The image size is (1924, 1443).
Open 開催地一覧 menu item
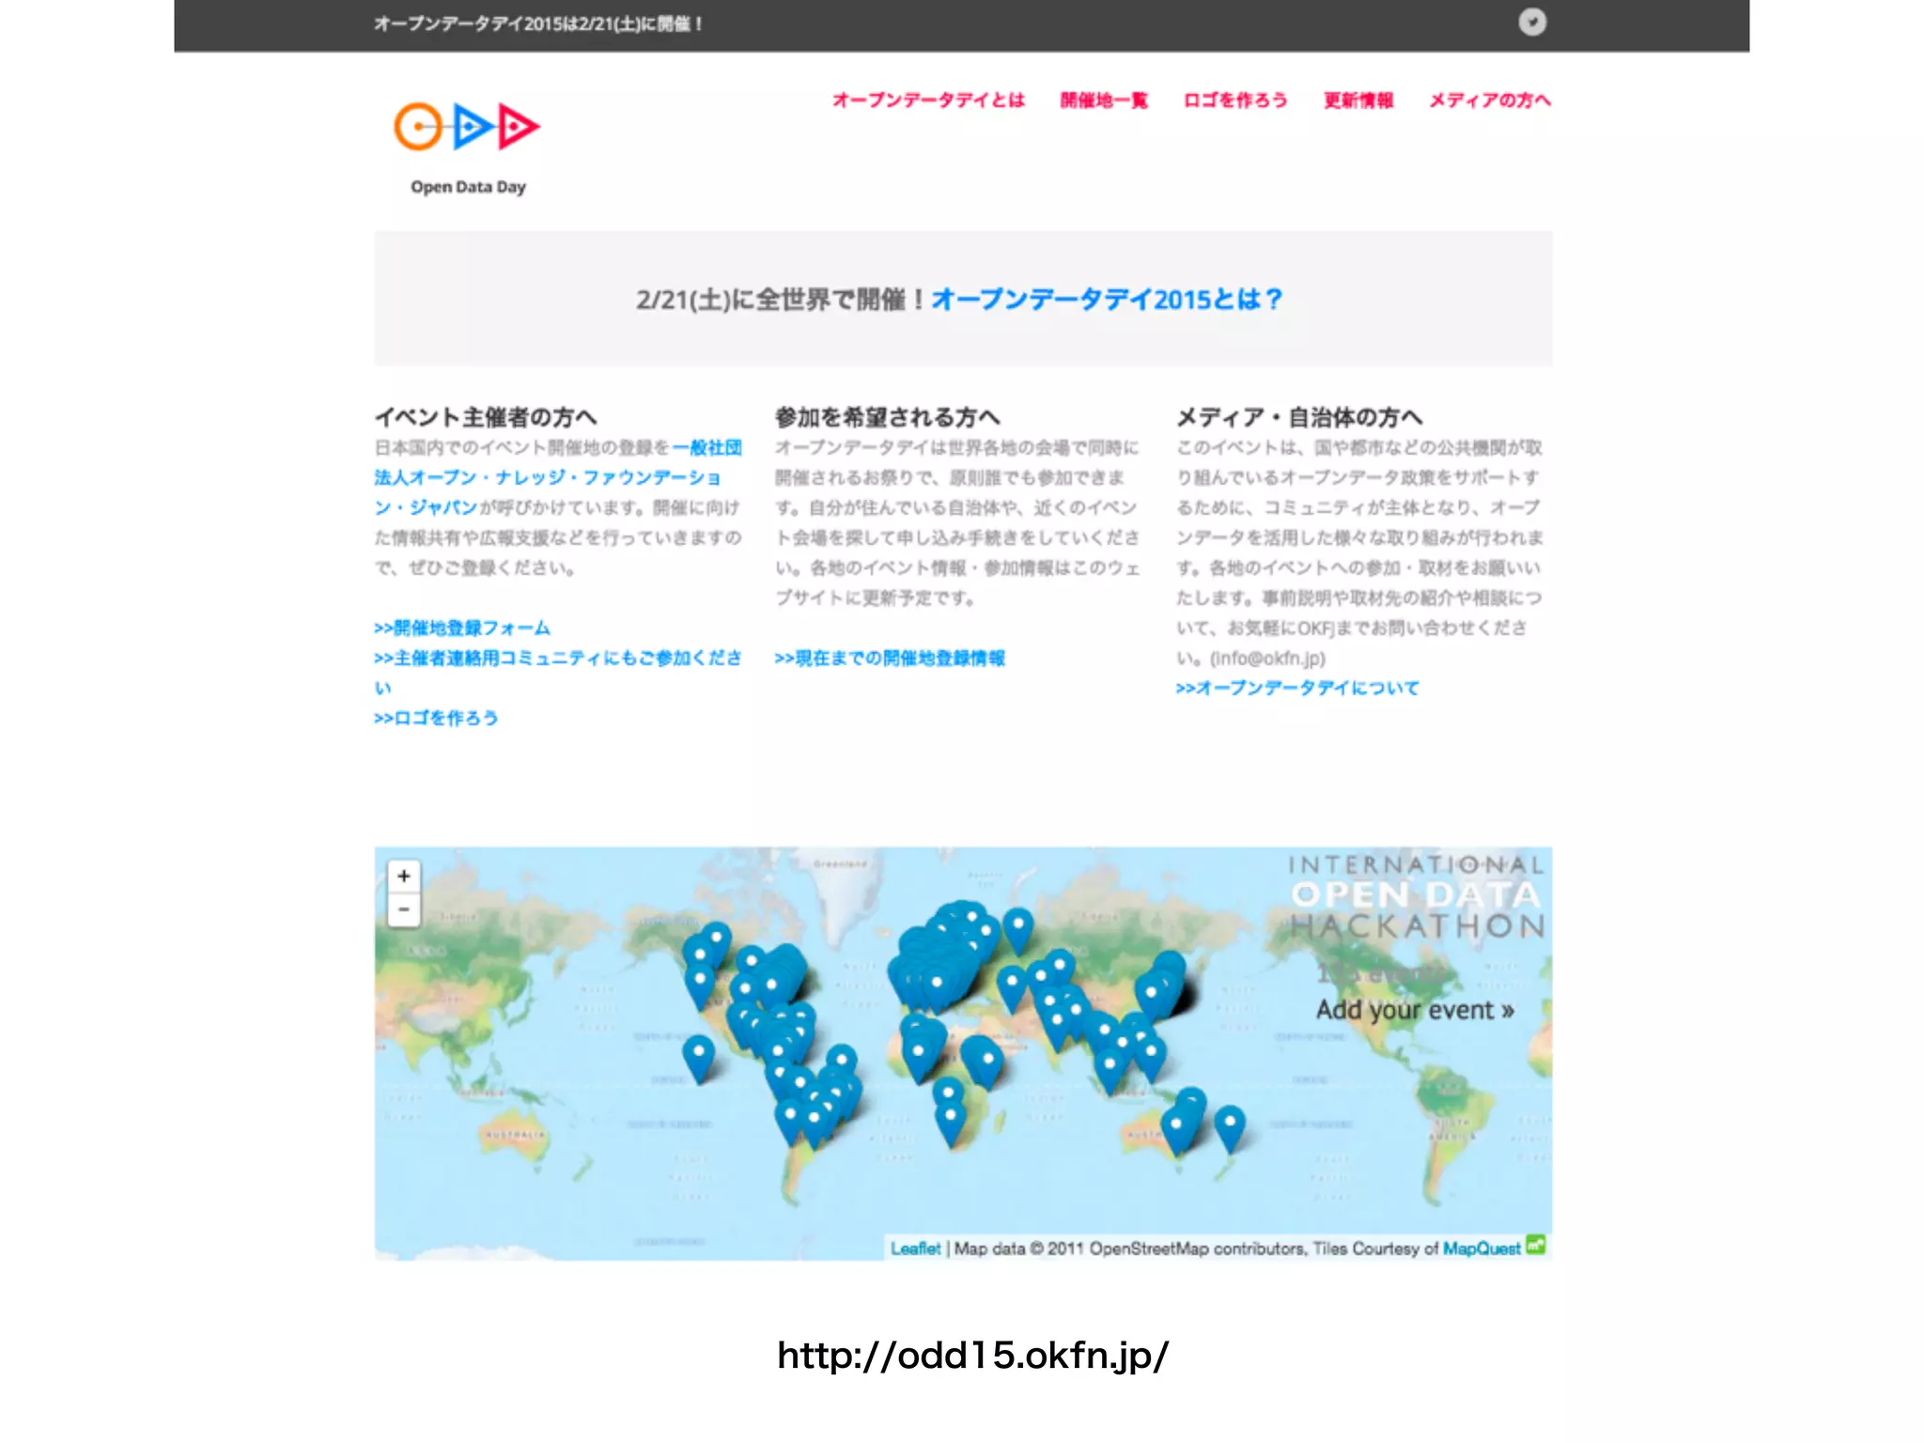1104,100
